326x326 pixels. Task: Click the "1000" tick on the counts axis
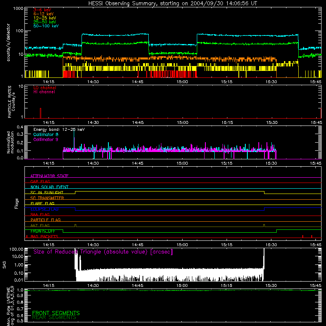point(18,9)
